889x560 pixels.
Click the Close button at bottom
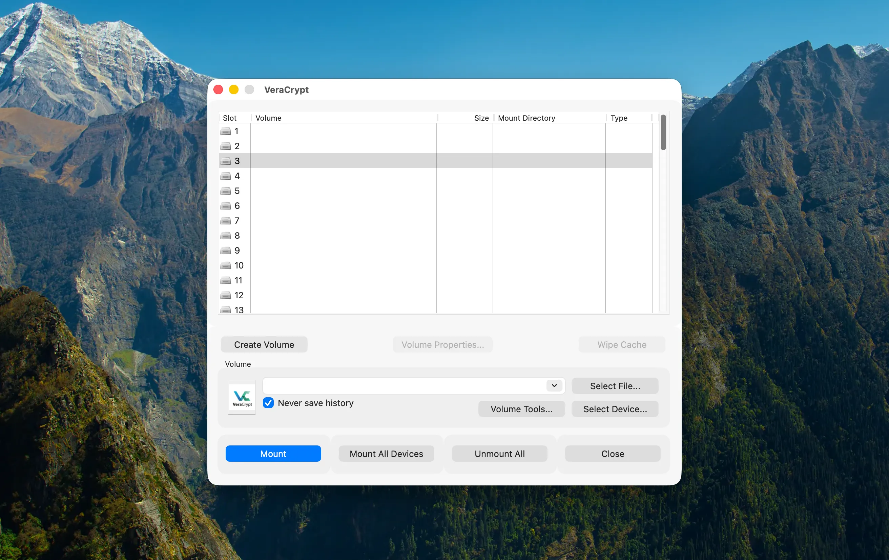613,454
